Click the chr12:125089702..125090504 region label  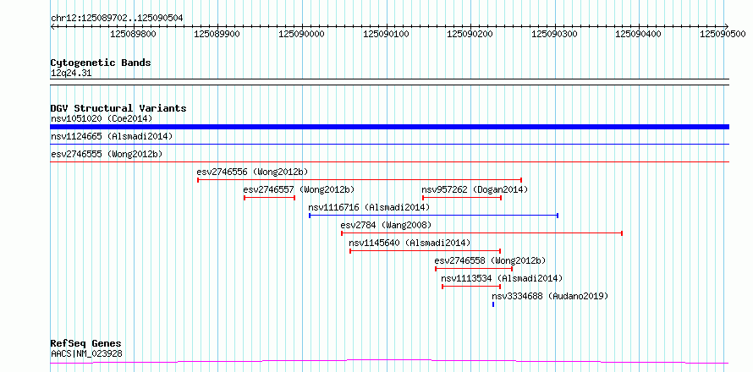point(117,18)
